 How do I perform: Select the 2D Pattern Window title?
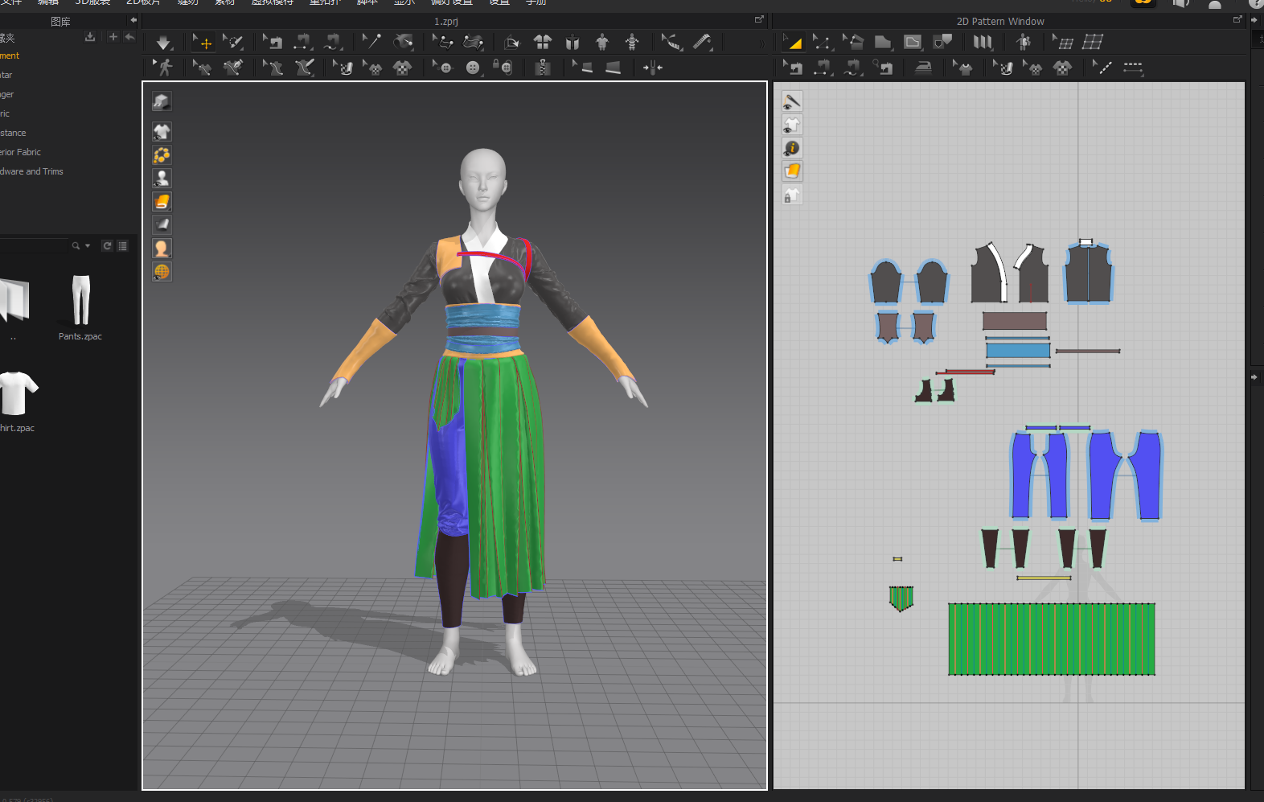point(1000,22)
